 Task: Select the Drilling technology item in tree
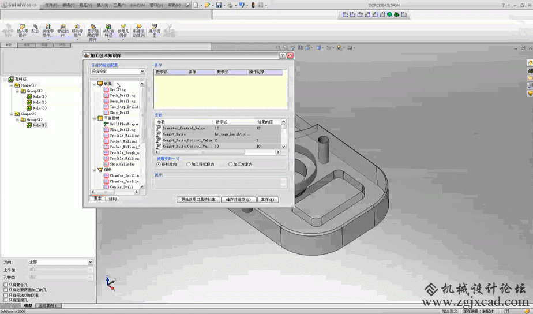(118, 89)
